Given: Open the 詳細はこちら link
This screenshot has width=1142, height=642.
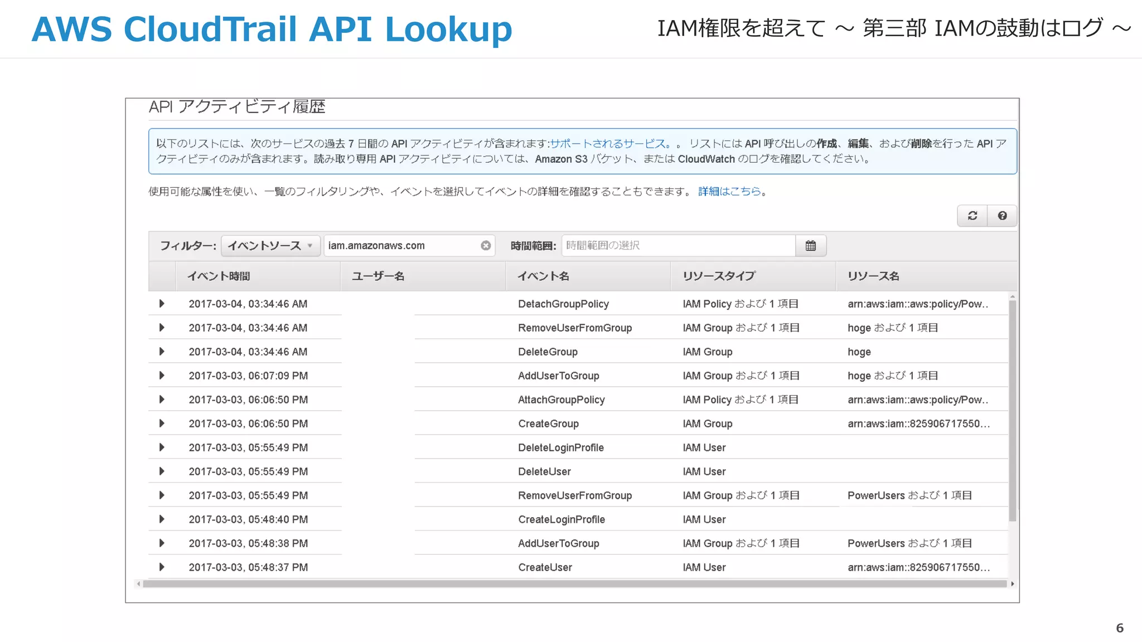Looking at the screenshot, I should pos(729,192).
